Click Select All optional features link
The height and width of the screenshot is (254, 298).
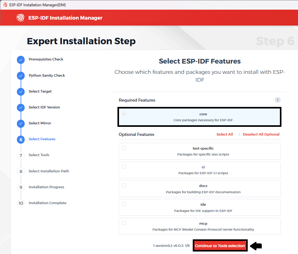(225, 134)
